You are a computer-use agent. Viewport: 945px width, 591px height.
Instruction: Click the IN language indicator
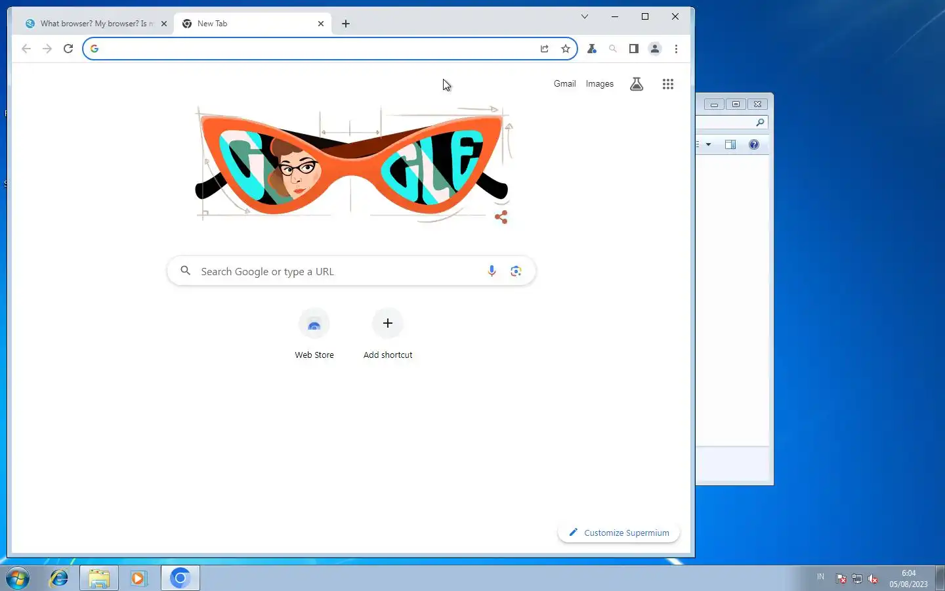coord(820,577)
